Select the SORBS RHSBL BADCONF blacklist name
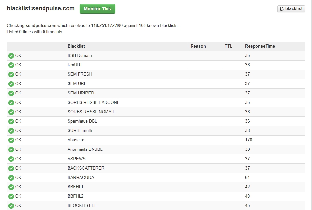The height and width of the screenshot is (210, 312). (x=93, y=103)
